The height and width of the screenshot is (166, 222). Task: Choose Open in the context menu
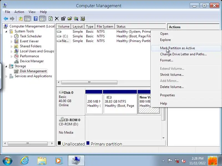click(x=186, y=34)
